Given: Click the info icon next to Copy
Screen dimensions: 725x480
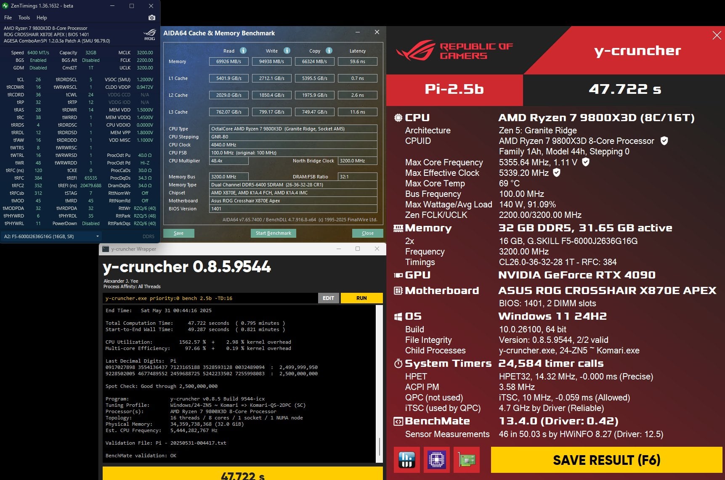Looking at the screenshot, I should [x=329, y=50].
